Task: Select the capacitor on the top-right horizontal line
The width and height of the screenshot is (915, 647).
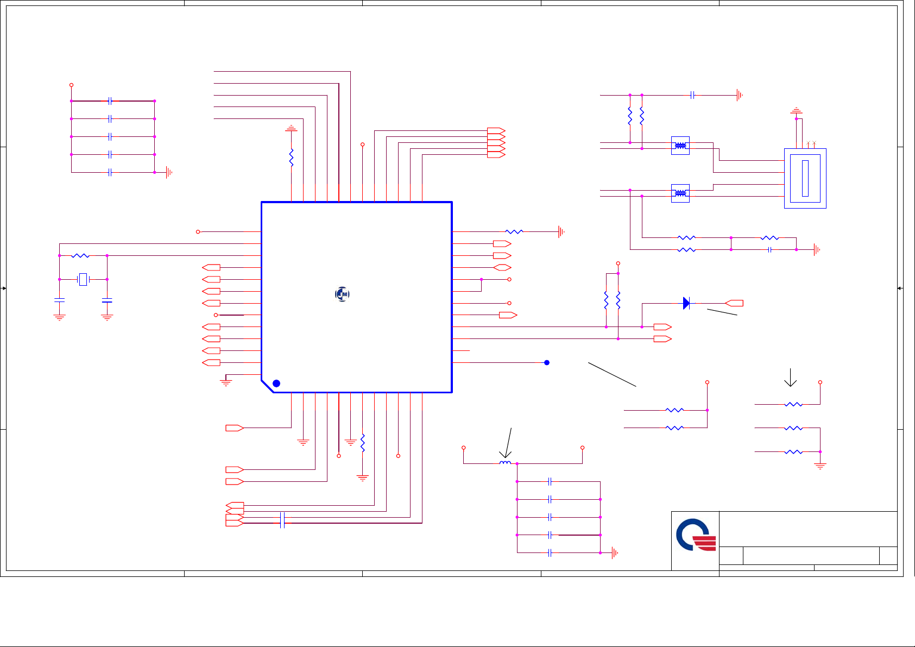Action: click(692, 95)
